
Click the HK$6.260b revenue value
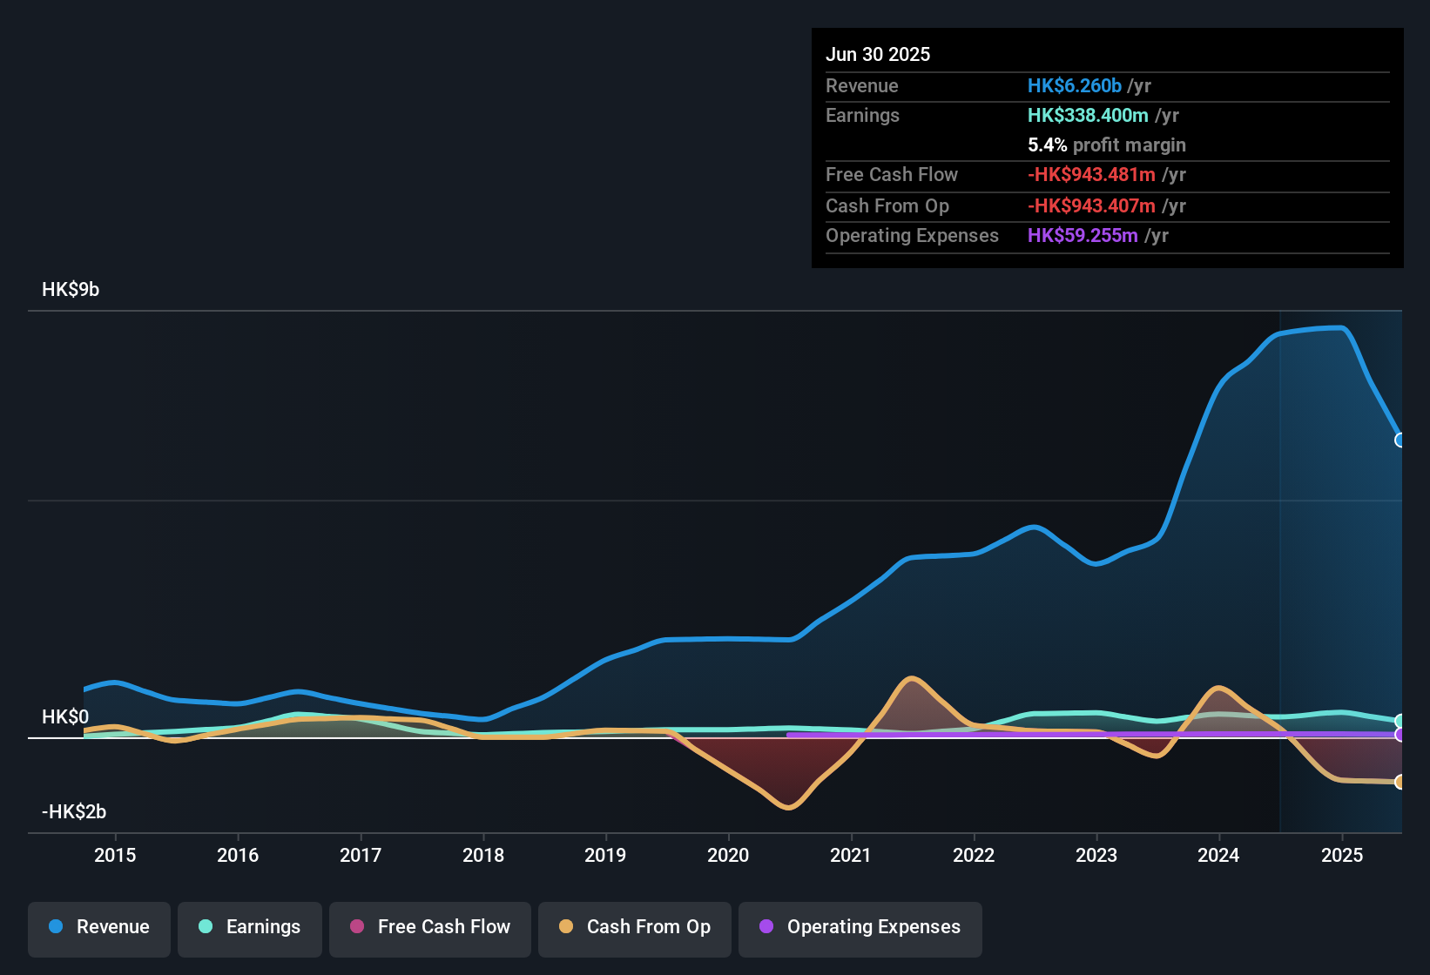tap(1074, 86)
